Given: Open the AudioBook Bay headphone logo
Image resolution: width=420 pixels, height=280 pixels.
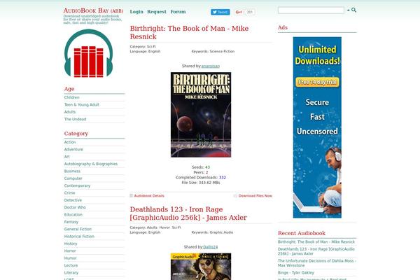Looking at the screenshot, I should tap(89, 53).
